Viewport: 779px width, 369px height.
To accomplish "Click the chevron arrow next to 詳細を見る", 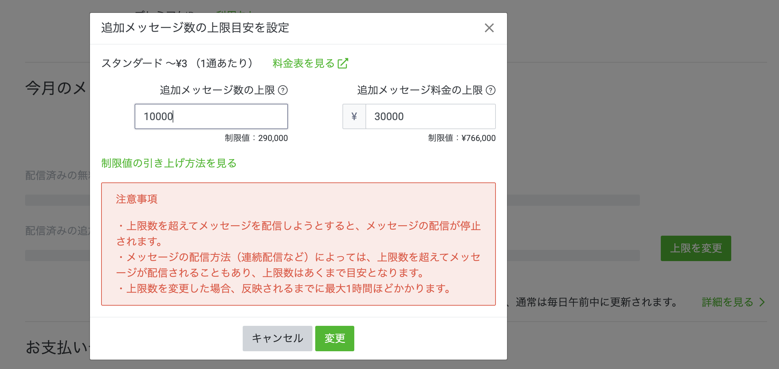I will 762,302.
